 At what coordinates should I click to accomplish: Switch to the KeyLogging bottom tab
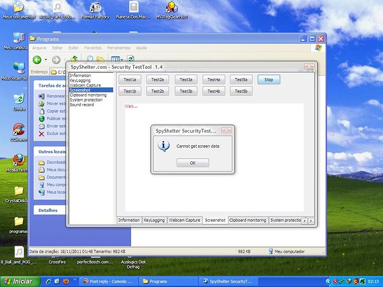click(154, 220)
